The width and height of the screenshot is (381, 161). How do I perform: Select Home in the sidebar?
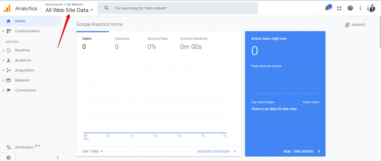[x=20, y=21]
